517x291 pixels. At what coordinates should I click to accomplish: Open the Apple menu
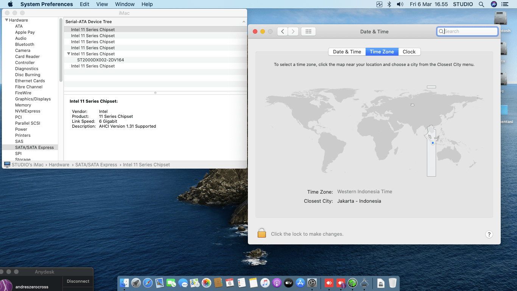coord(10,4)
